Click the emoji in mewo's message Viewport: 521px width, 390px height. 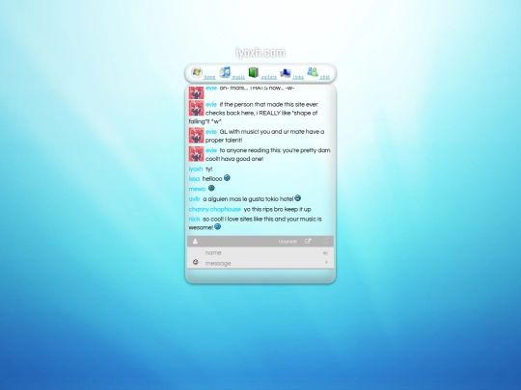coord(211,188)
